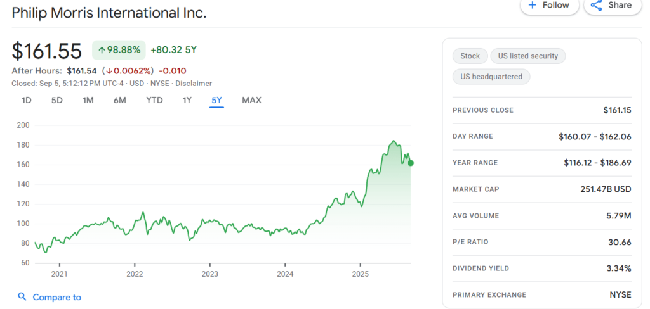Click the PREVIOUS CLOSE label
This screenshot has height=309, width=650.
tap(483, 110)
